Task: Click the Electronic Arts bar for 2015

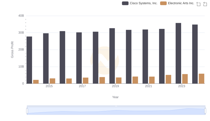Action: tap(52, 81)
